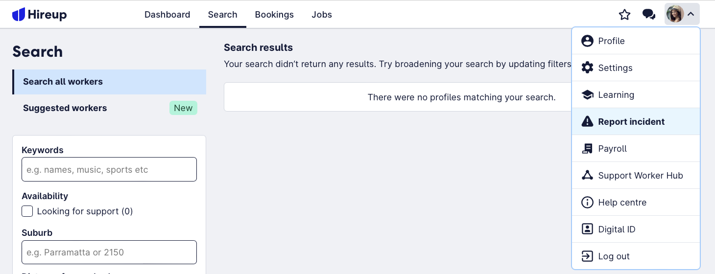This screenshot has height=274, width=715.
Task: Click the Learning graduation cap icon
Action: tap(587, 94)
